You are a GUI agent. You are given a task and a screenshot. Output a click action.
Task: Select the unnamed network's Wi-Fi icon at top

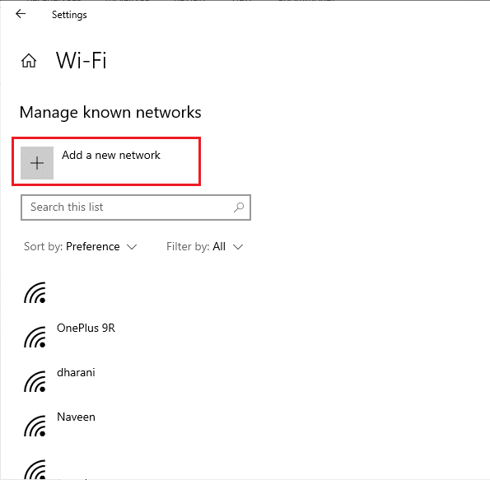(x=35, y=292)
